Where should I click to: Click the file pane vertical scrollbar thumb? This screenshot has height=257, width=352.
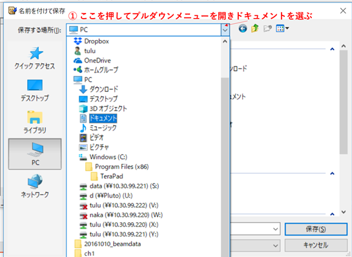tap(344, 102)
